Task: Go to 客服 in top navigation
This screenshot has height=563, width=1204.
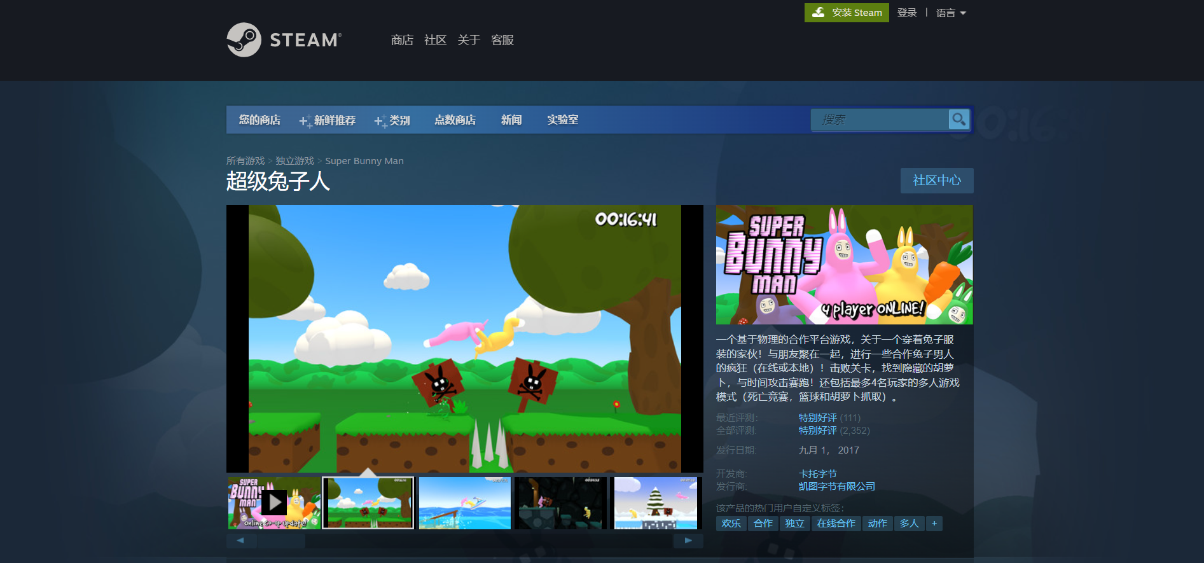Action: [x=502, y=40]
